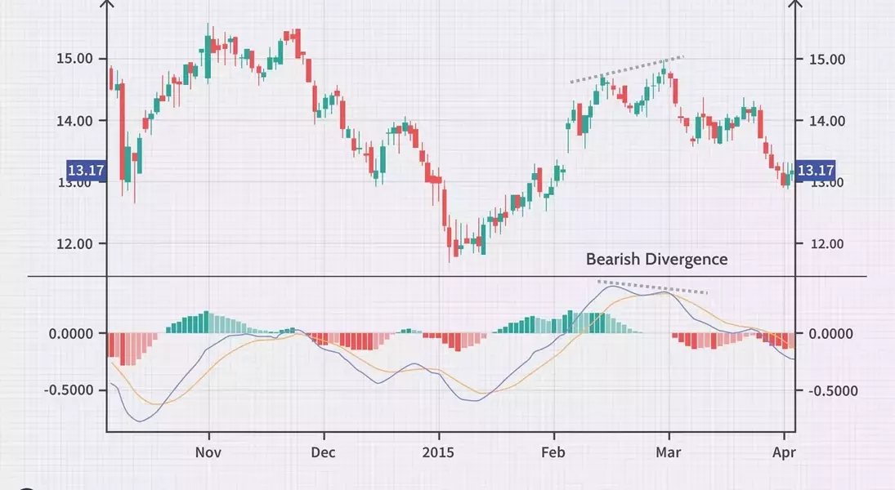Click the dotted trendline above the MACD peaks
The image size is (895, 490).
click(652, 287)
